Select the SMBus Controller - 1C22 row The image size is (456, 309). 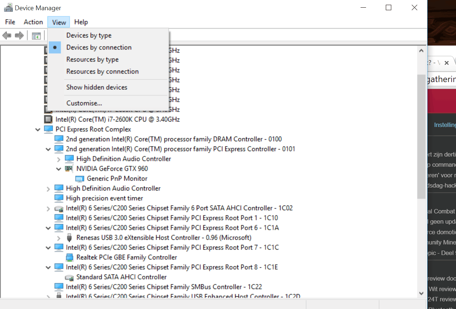[x=164, y=287]
